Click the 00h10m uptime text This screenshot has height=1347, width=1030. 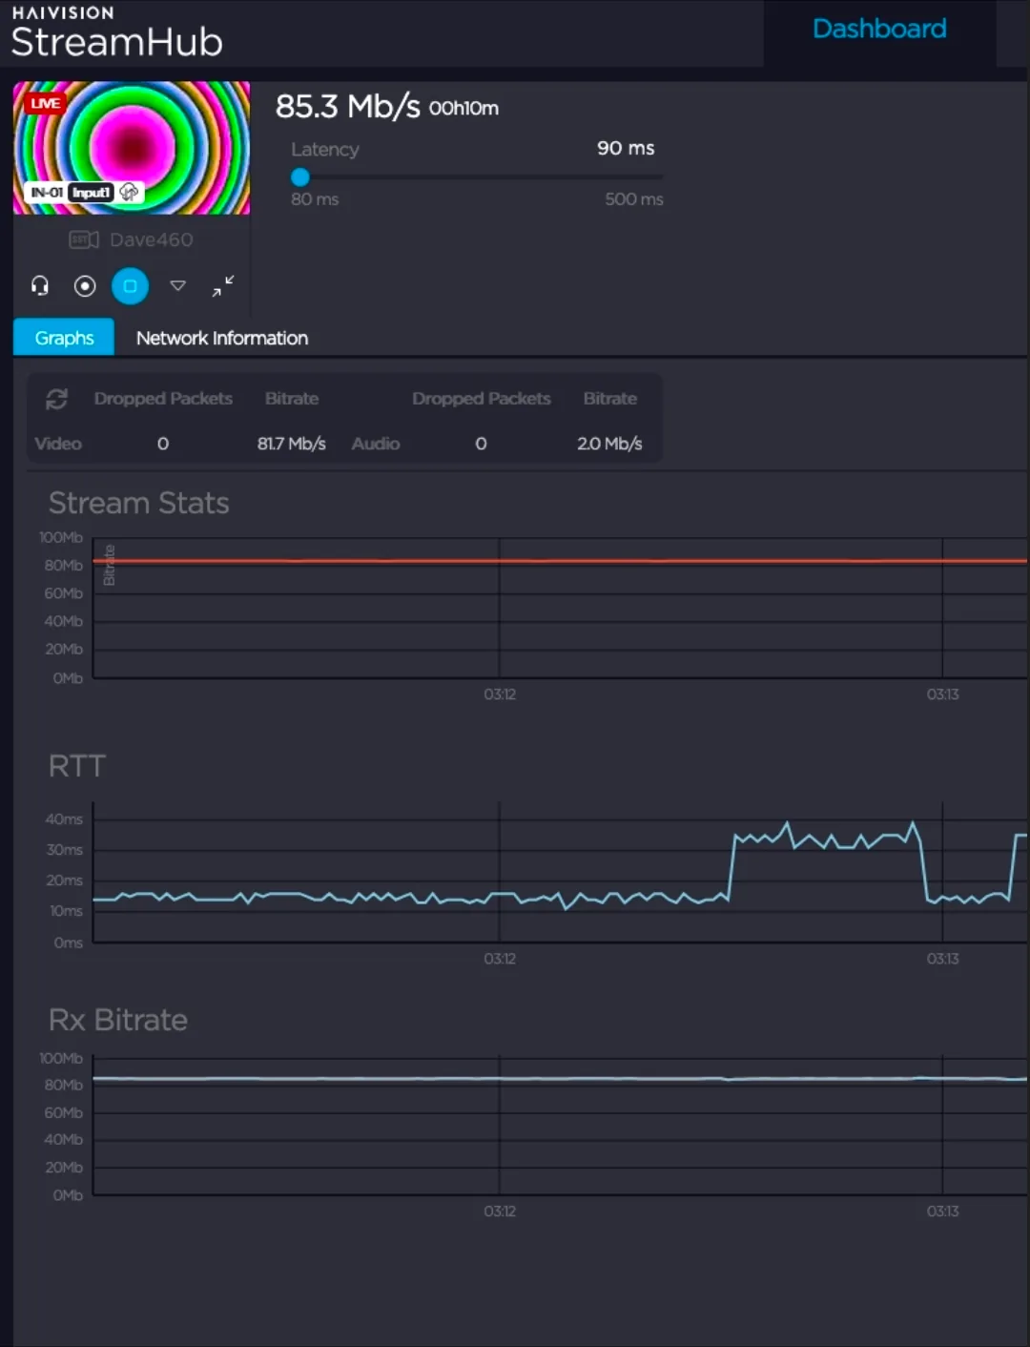point(463,108)
